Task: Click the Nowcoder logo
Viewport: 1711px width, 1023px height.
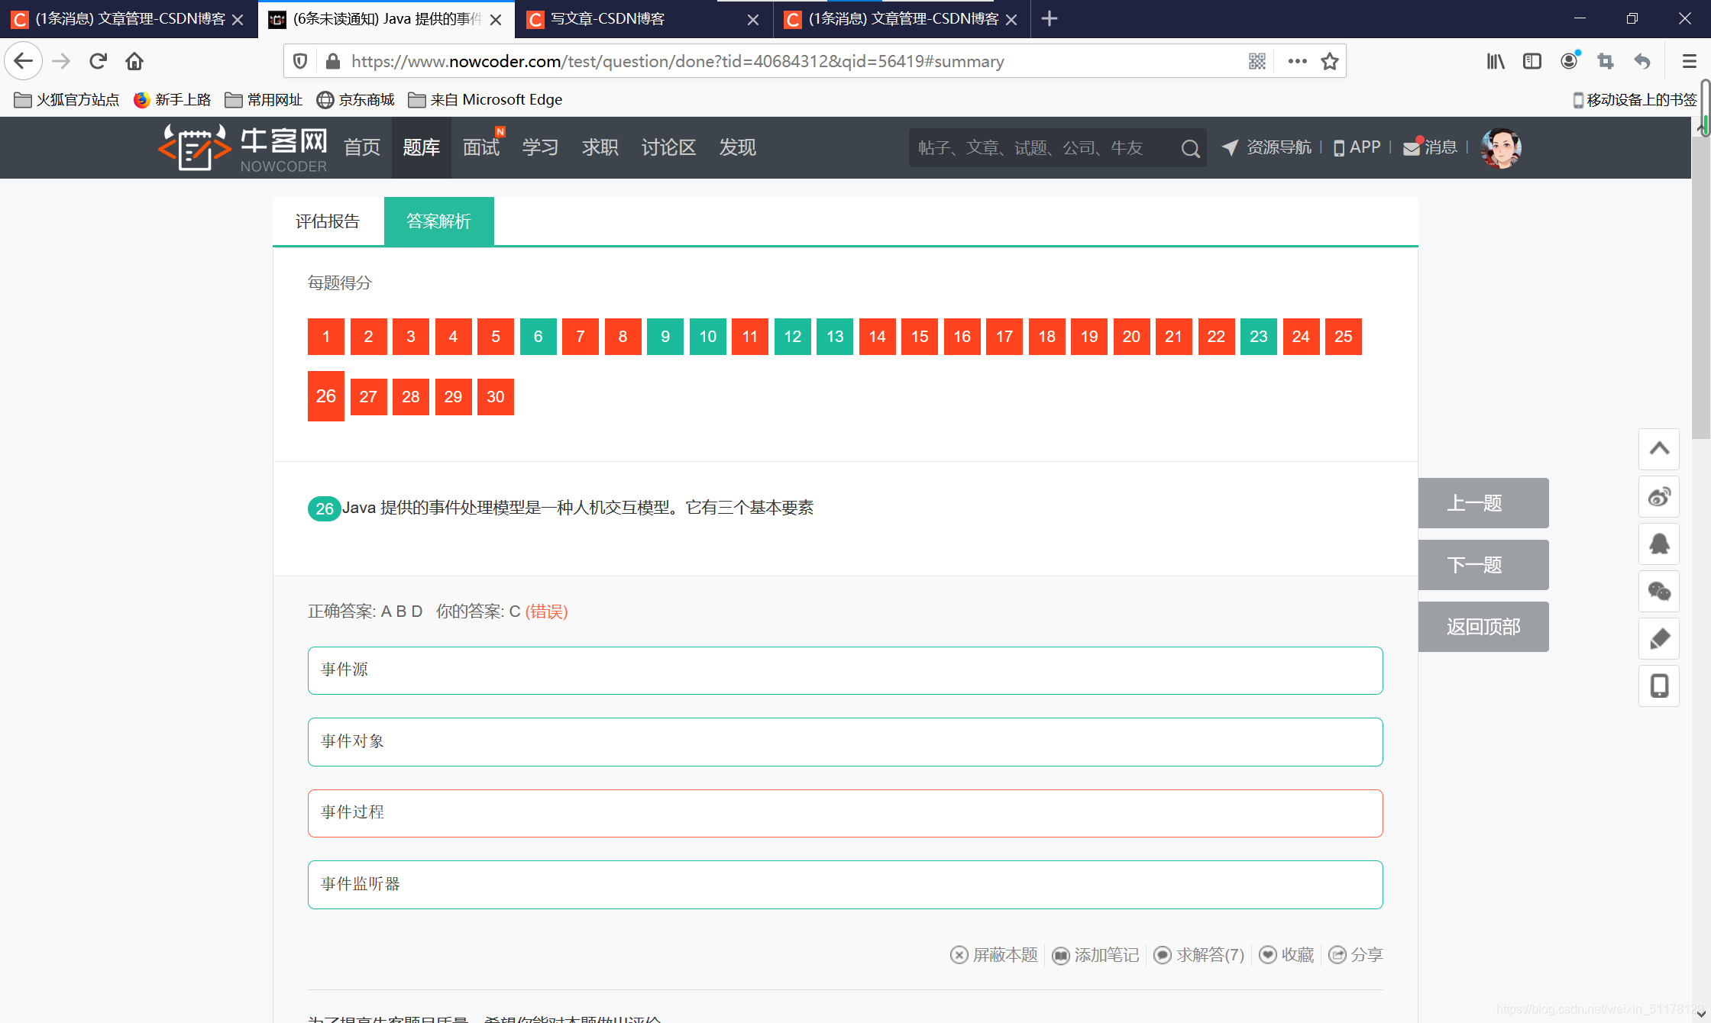Action: pyautogui.click(x=243, y=147)
